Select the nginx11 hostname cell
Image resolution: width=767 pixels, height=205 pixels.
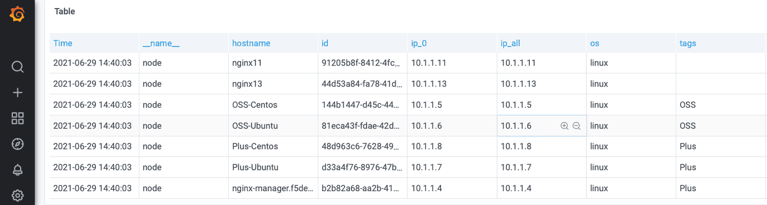click(x=247, y=63)
